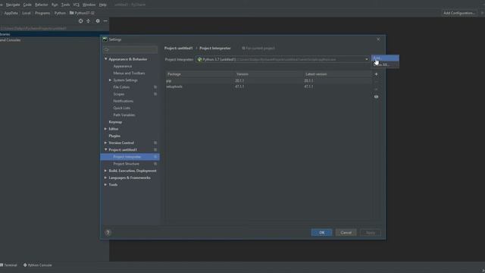
Task: Click project-level marker beside File Colors
Action: click(155, 87)
